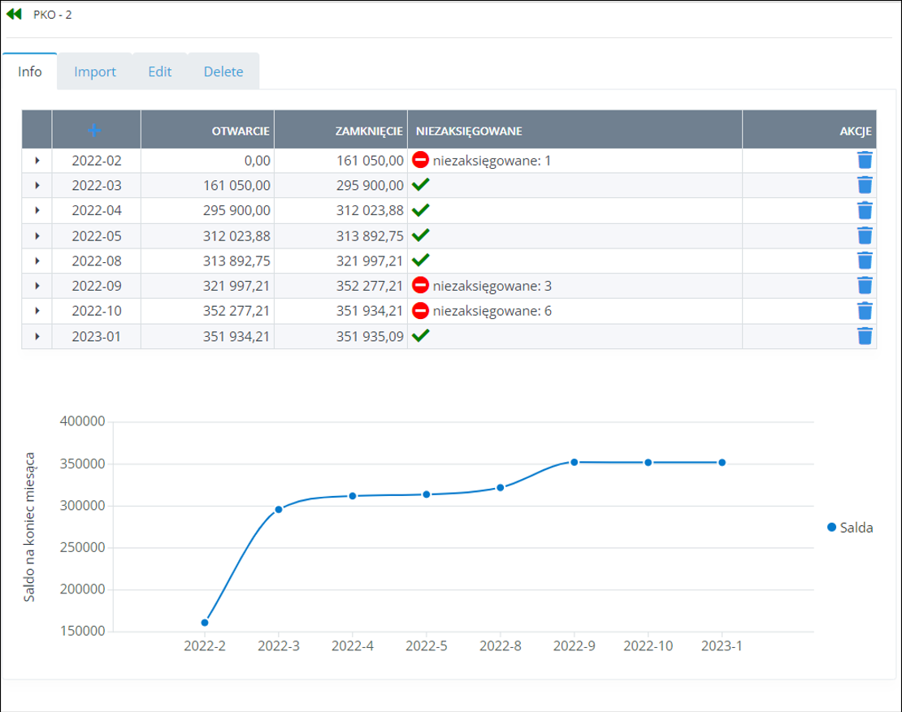Expand the 2023-01 row
Viewport: 902px width, 712px height.
37,336
